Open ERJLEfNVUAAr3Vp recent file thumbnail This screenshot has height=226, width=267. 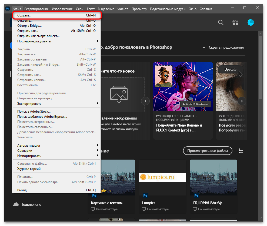coord(213,177)
